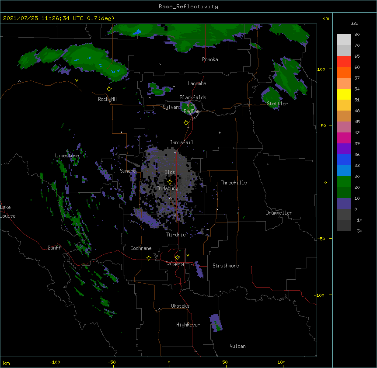Click the yellow V marker northeast of Calgary
Image resolution: width=377 pixels, height=368 pixels.
188,255
